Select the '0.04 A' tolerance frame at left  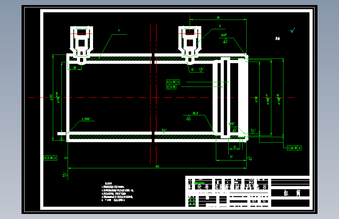click(50, 158)
